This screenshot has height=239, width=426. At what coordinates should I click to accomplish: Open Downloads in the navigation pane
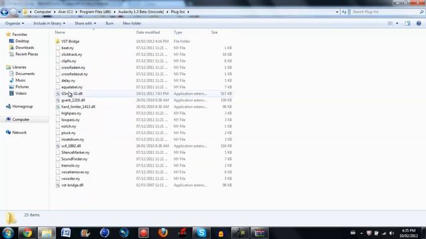[x=25, y=47]
